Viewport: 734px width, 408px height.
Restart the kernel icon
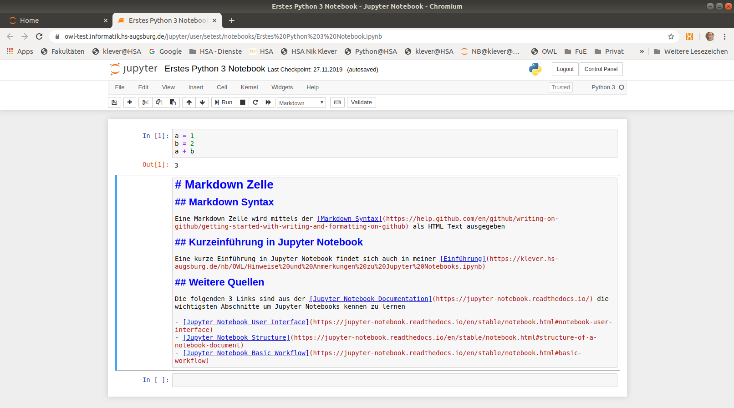point(255,102)
